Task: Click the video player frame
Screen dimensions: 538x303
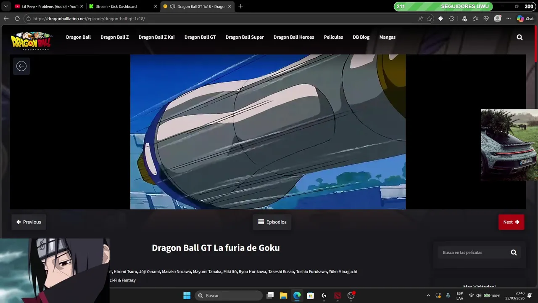Action: point(268,132)
